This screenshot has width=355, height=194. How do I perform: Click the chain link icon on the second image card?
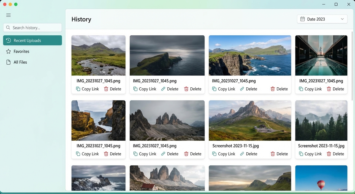coord(164,89)
